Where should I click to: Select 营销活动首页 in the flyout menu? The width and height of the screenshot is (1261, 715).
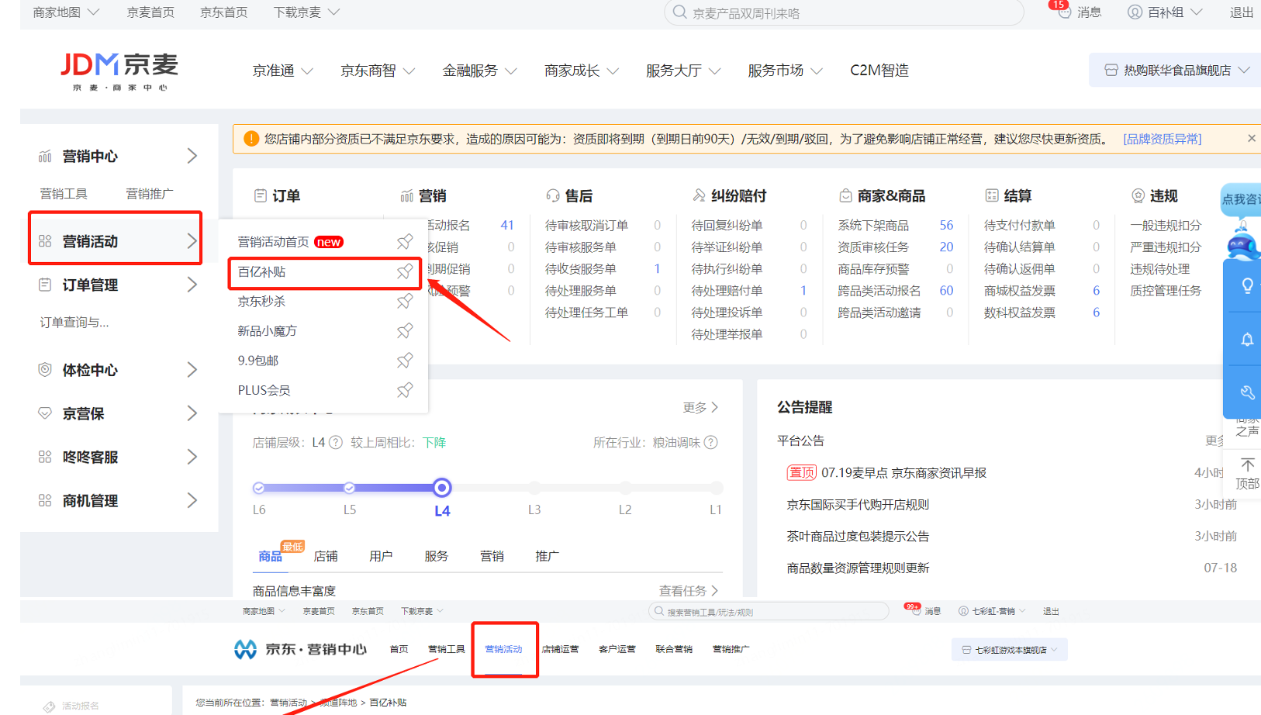273,242
